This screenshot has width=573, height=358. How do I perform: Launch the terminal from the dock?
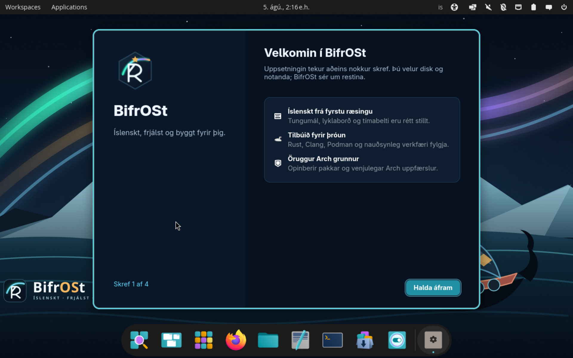332,340
